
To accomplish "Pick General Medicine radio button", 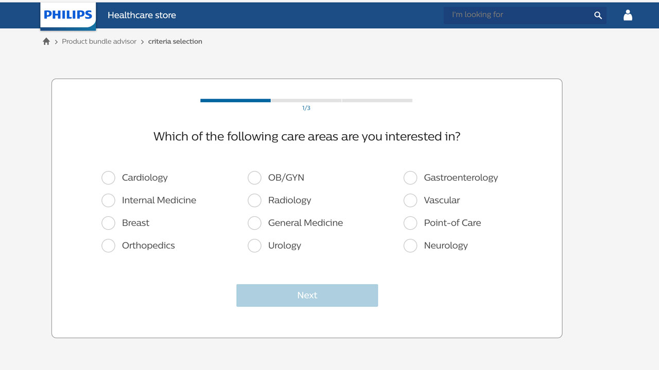I will 254,223.
